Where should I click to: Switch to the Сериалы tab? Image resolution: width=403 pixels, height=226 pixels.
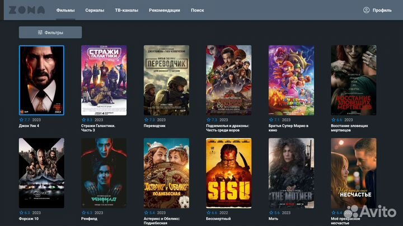coord(95,10)
